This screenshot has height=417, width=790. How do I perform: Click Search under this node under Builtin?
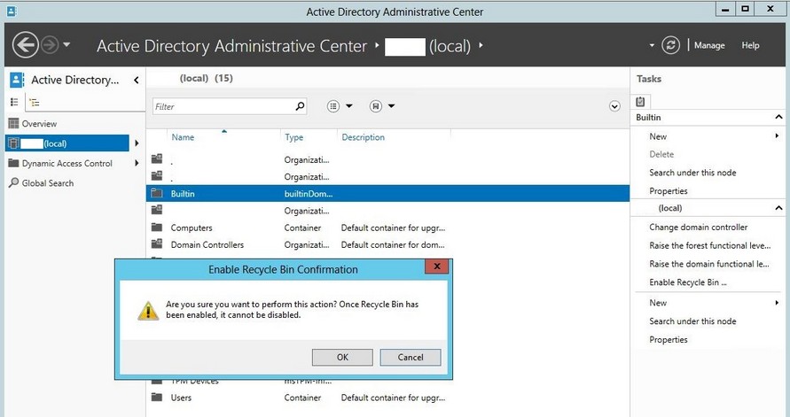(x=692, y=173)
